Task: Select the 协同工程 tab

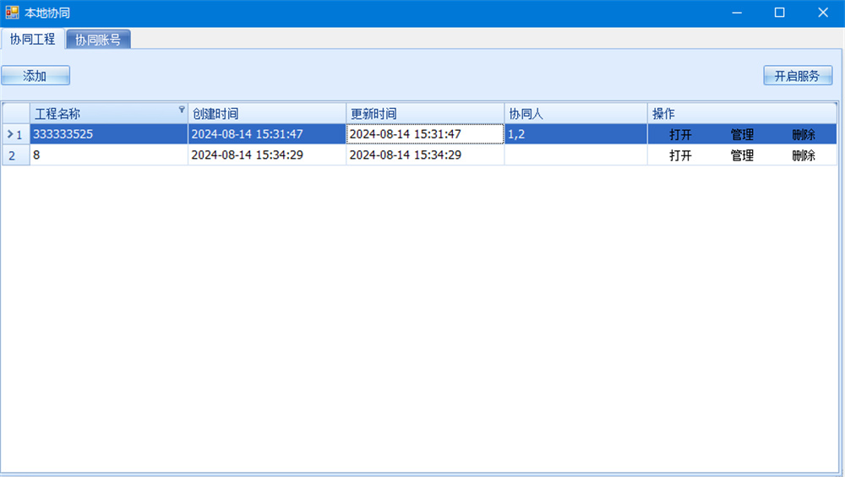Action: [32, 39]
